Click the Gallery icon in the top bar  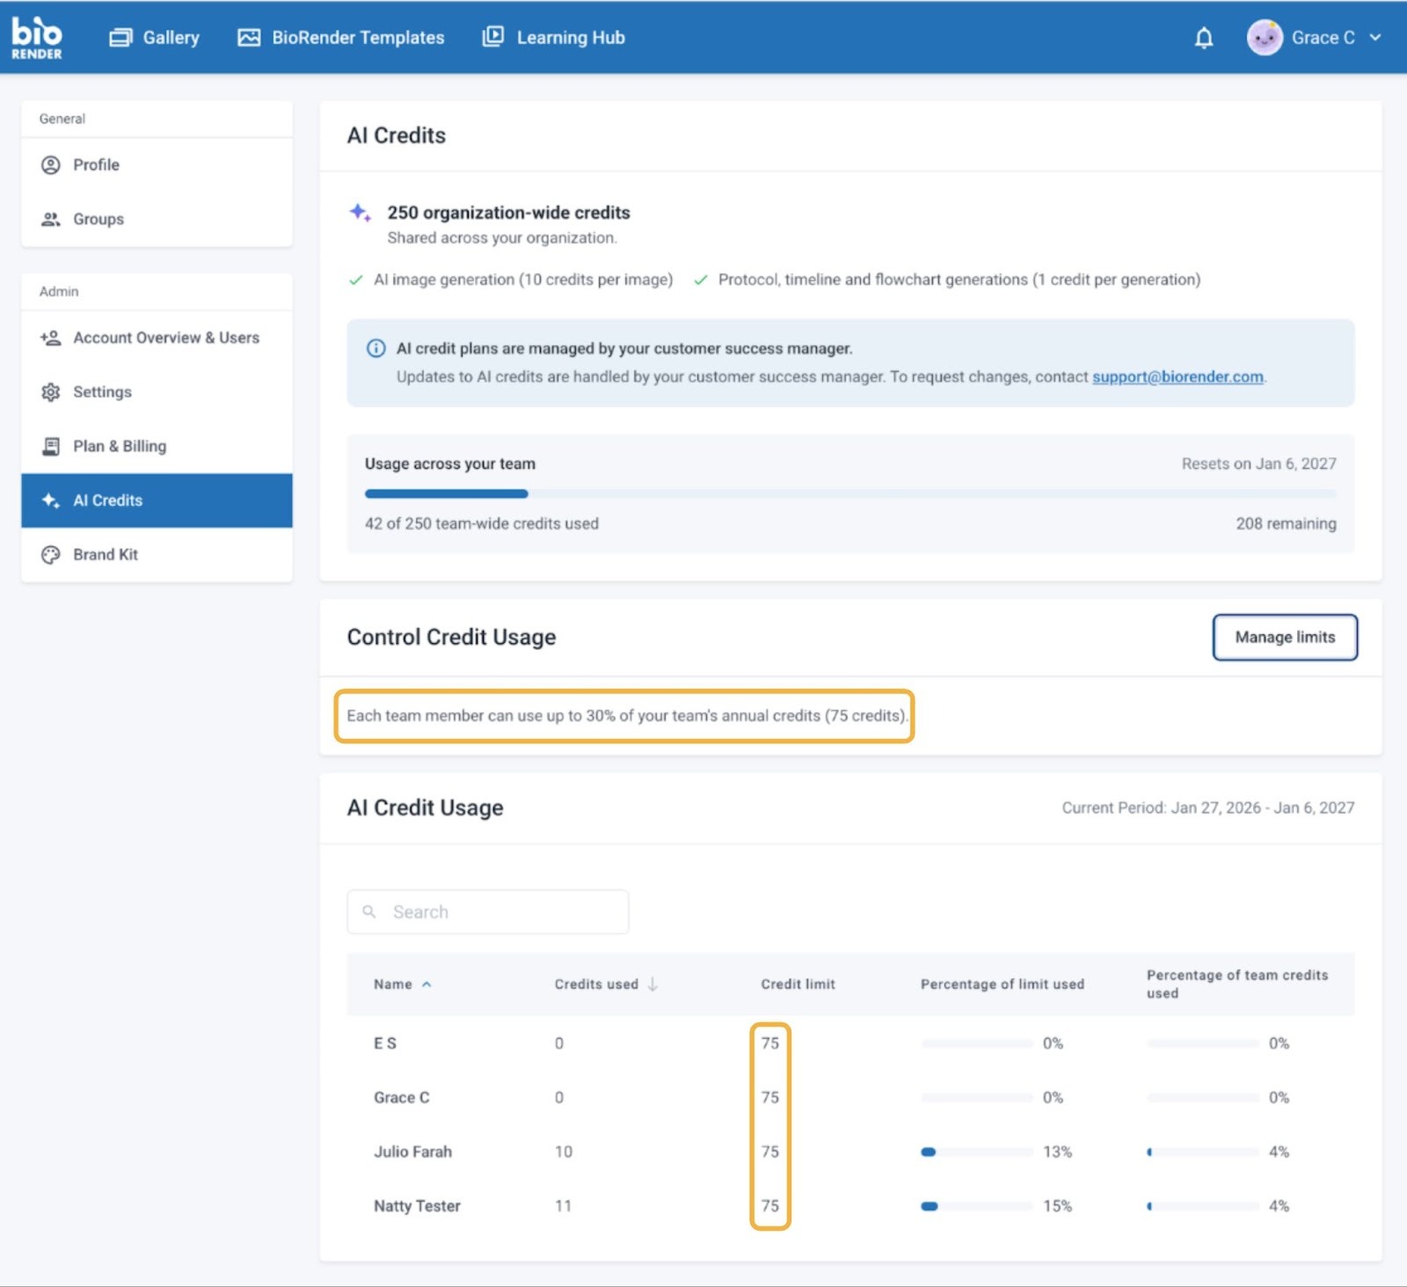click(120, 37)
